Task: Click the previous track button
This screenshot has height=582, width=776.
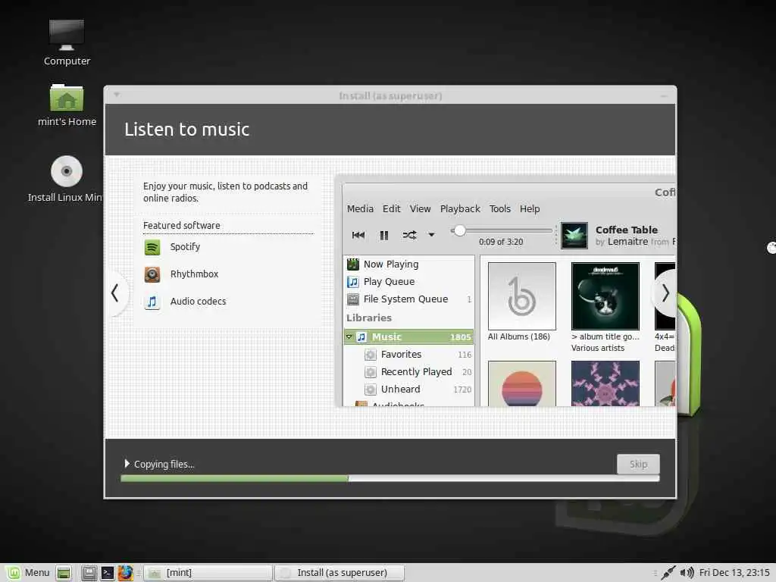Action: [x=358, y=235]
